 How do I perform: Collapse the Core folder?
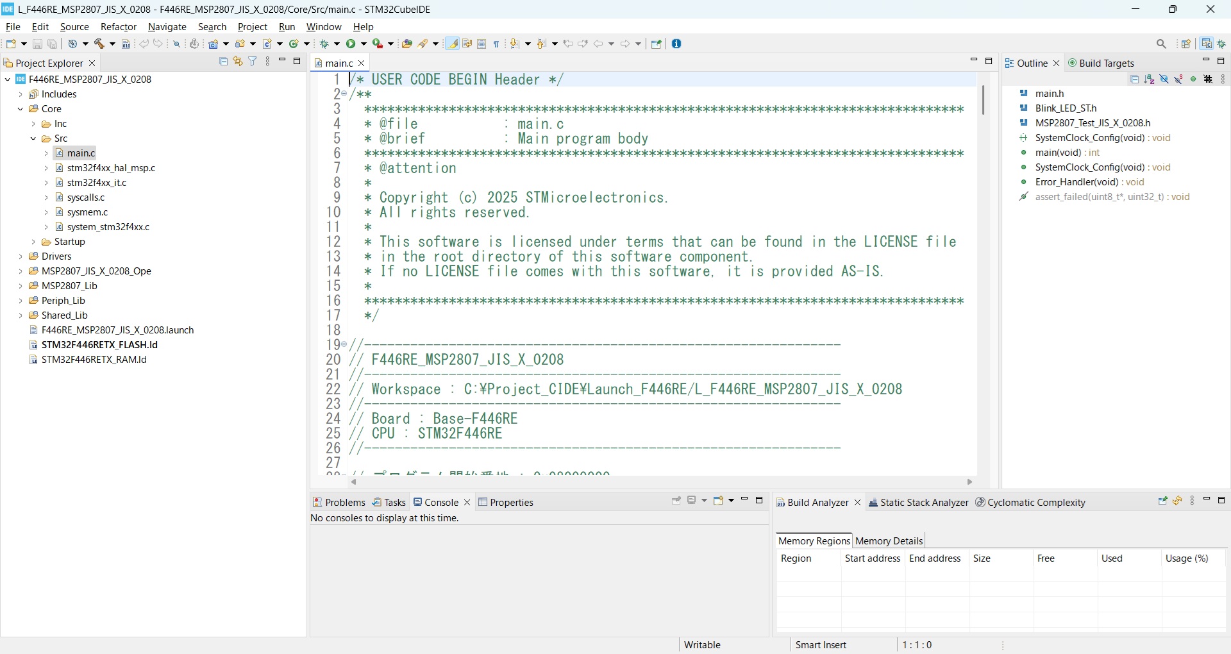[x=21, y=109]
